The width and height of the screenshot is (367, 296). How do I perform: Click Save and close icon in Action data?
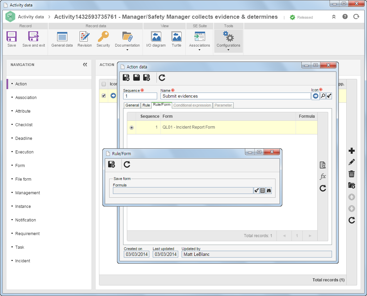click(147, 78)
